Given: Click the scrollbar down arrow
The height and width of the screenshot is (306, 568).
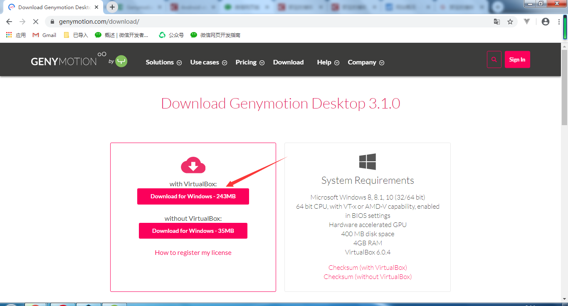Looking at the screenshot, I should 564,299.
